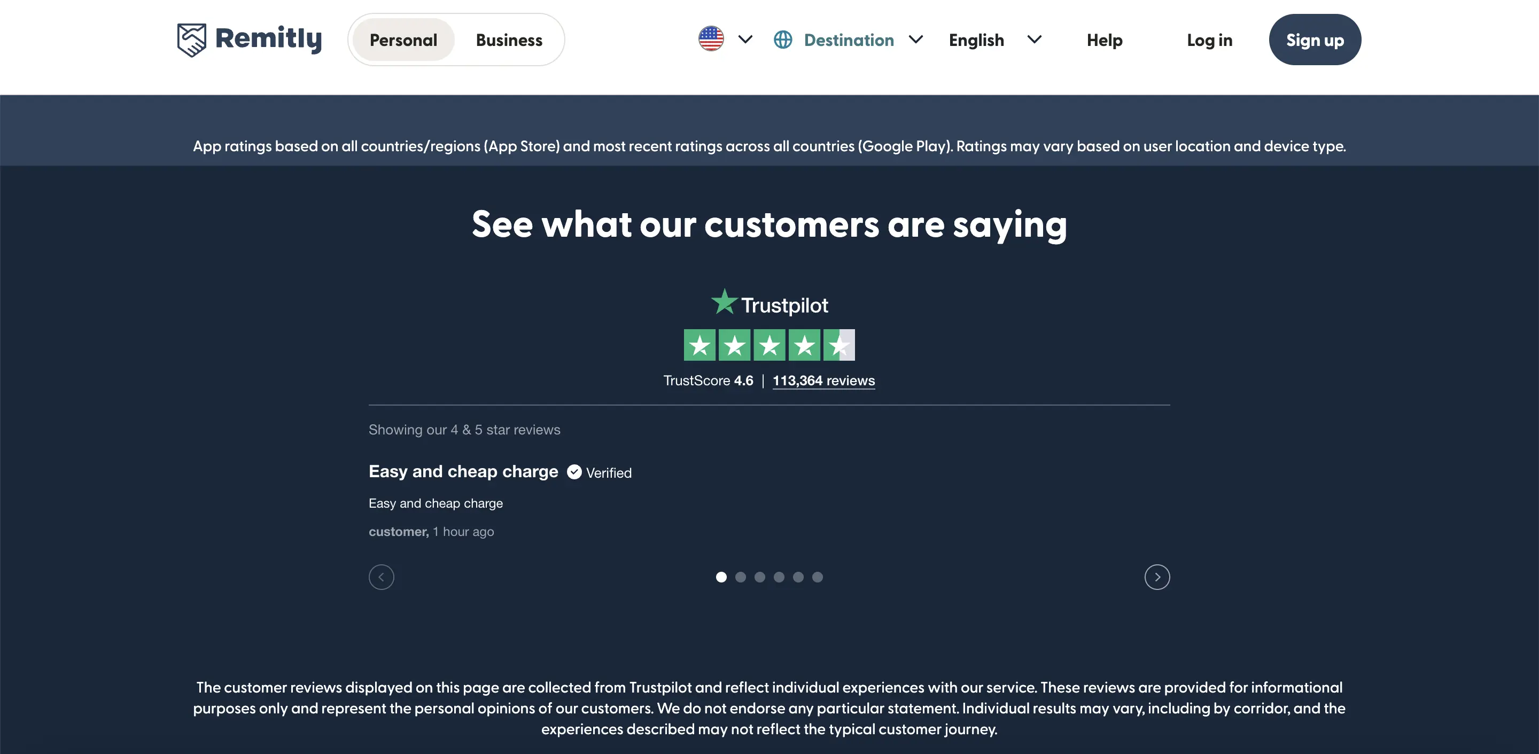The width and height of the screenshot is (1539, 754).
Task: Select the second review carousel dot
Action: 740,577
